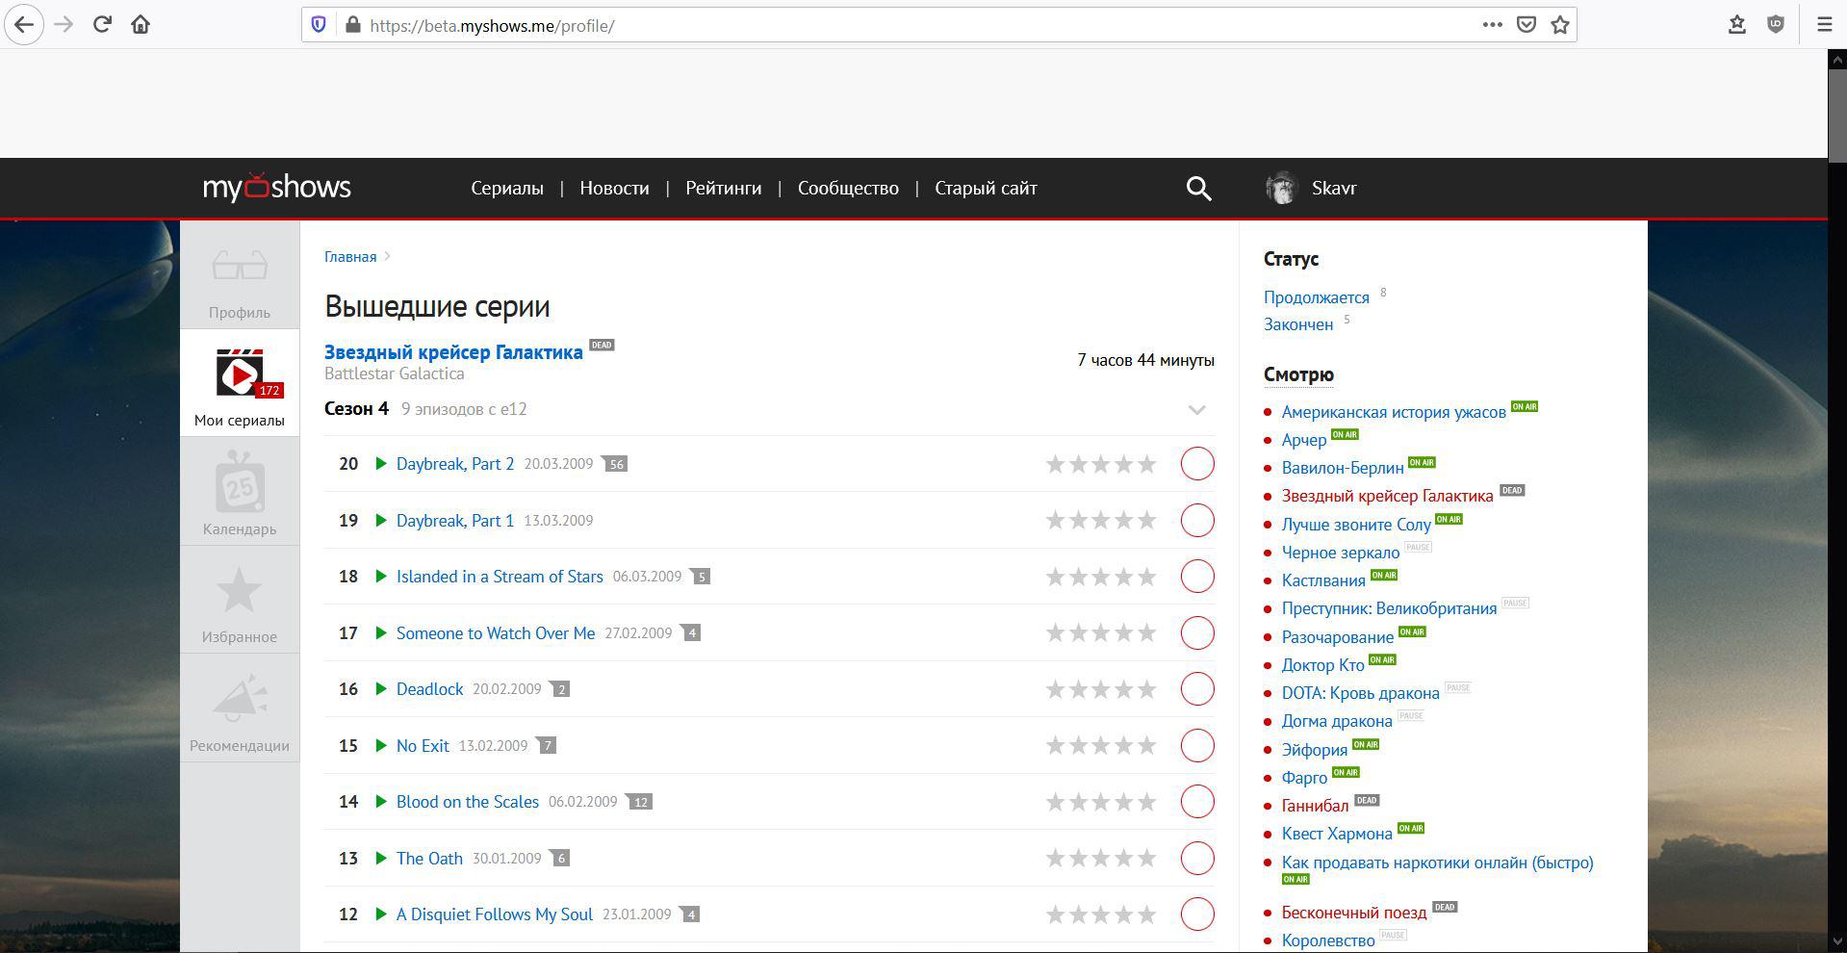Open Фарго show link

1304,778
